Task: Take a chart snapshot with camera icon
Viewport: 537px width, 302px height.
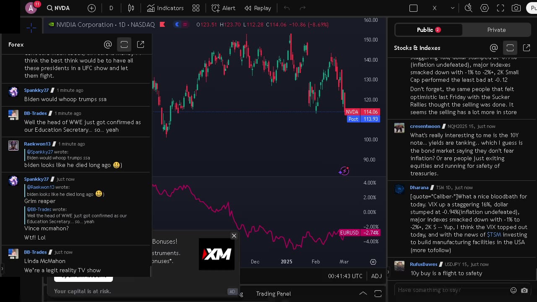Action: coord(516,8)
